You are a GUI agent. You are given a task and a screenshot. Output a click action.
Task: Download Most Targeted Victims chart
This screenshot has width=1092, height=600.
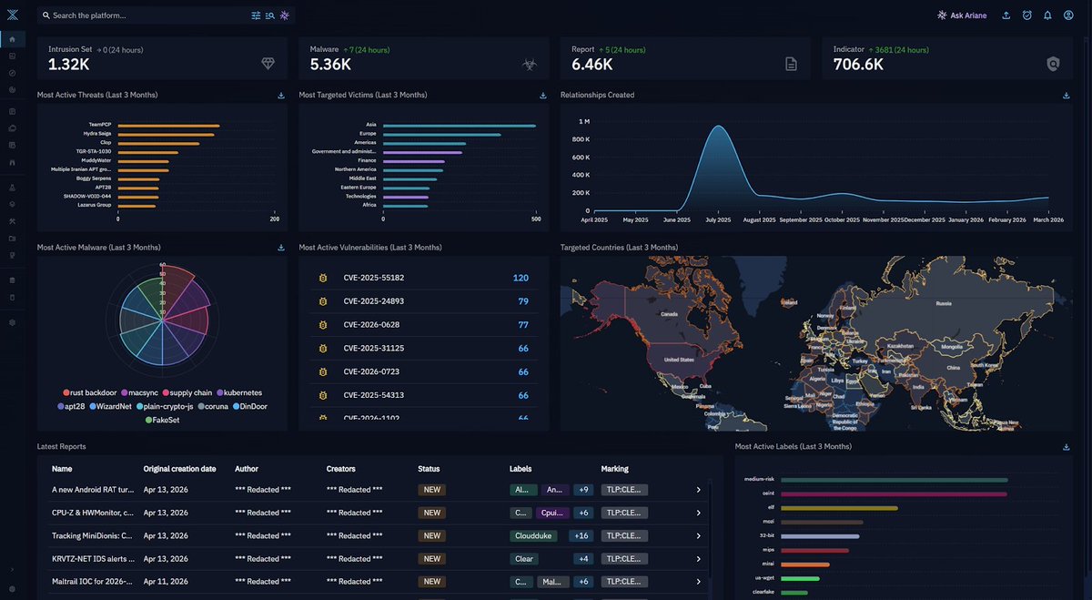543,96
